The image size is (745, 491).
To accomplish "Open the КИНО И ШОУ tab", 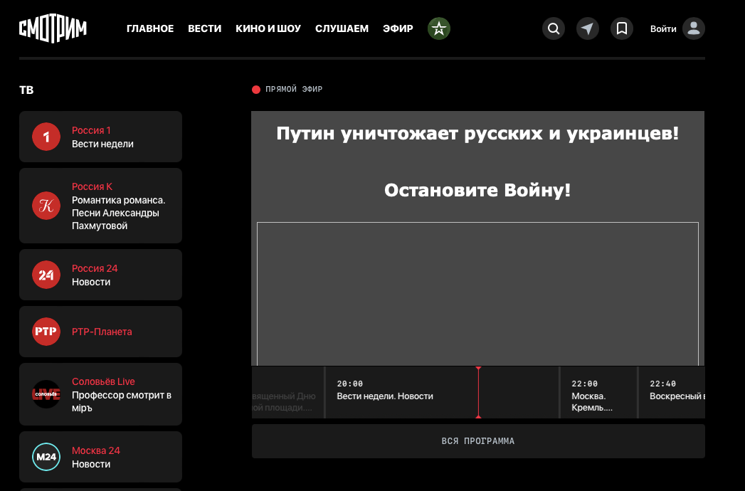I will tap(268, 28).
